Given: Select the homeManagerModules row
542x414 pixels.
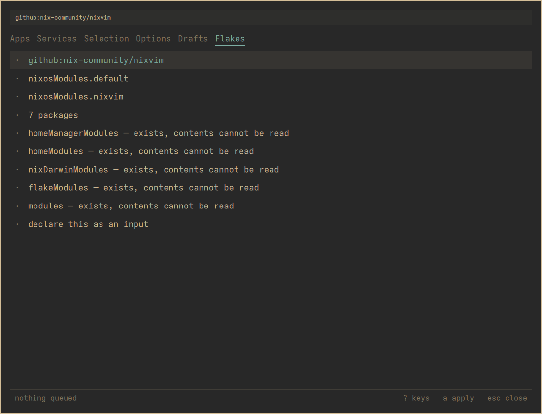Looking at the screenshot, I should [x=271, y=133].
